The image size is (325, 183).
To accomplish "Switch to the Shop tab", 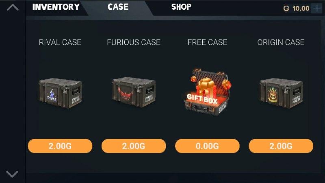I will point(181,7).
